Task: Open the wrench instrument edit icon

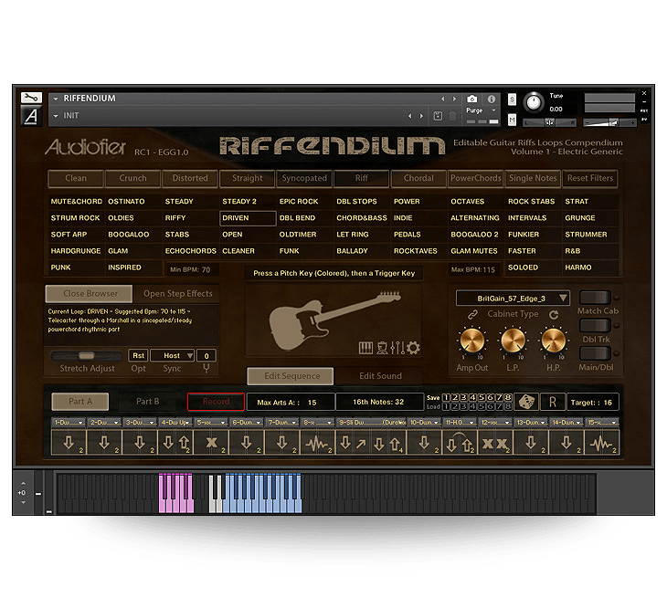Action: click(31, 98)
